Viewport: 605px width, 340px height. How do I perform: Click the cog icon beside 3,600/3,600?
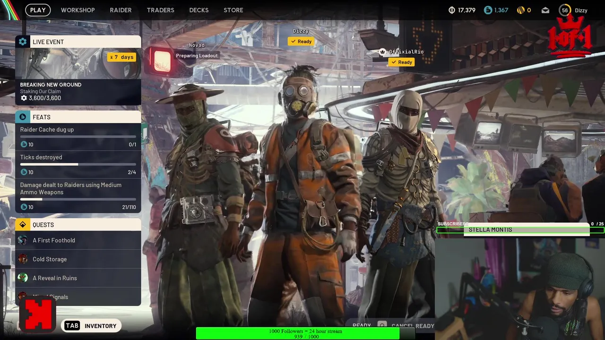pyautogui.click(x=24, y=98)
